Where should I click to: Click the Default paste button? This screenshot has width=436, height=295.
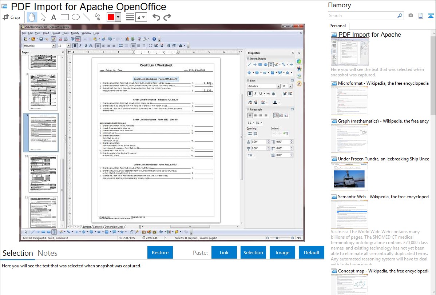[x=312, y=252]
